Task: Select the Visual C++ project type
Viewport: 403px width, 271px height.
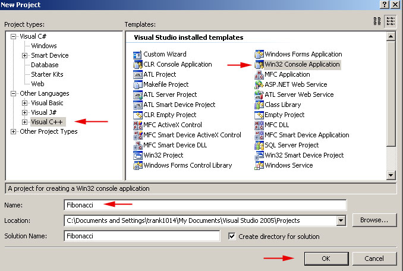Action: [x=48, y=122]
